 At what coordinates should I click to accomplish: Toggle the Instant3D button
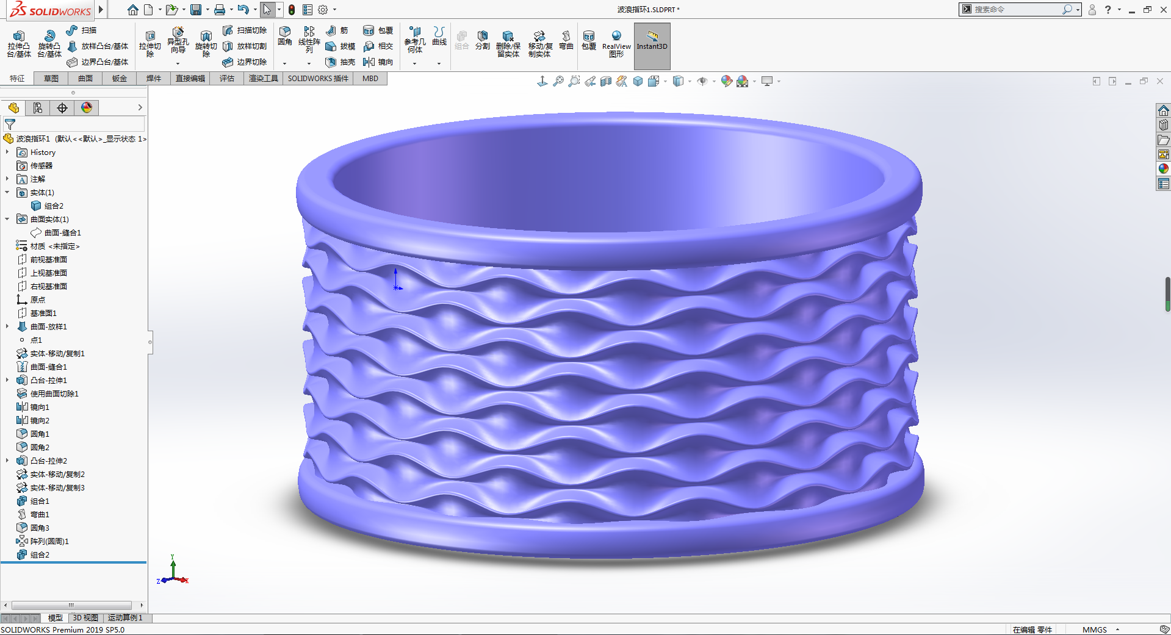click(x=652, y=46)
